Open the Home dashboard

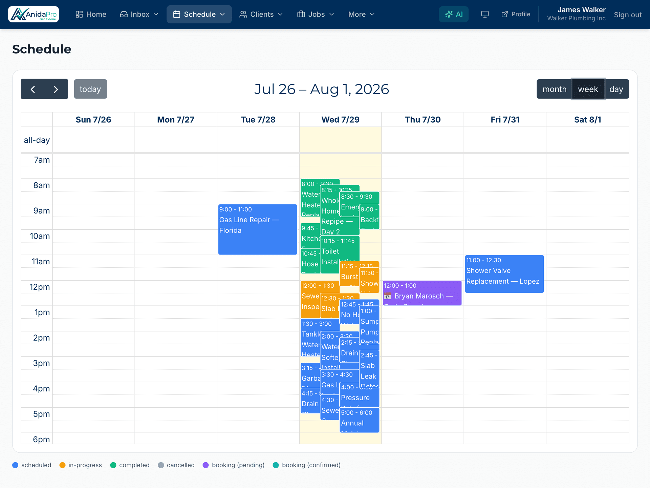91,14
